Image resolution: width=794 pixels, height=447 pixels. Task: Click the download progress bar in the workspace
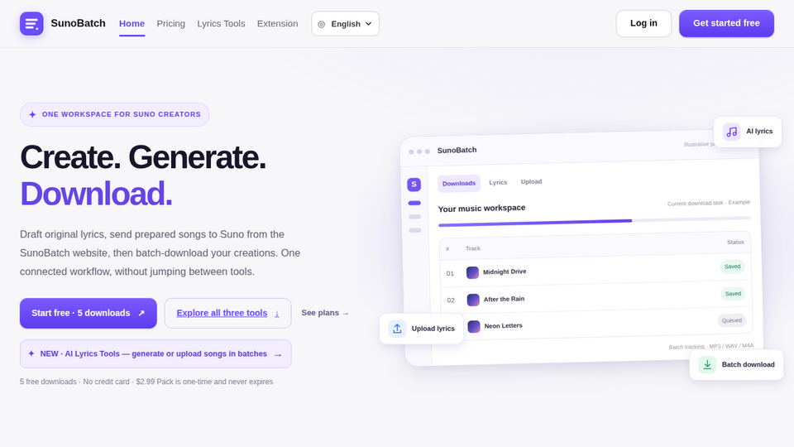point(594,222)
